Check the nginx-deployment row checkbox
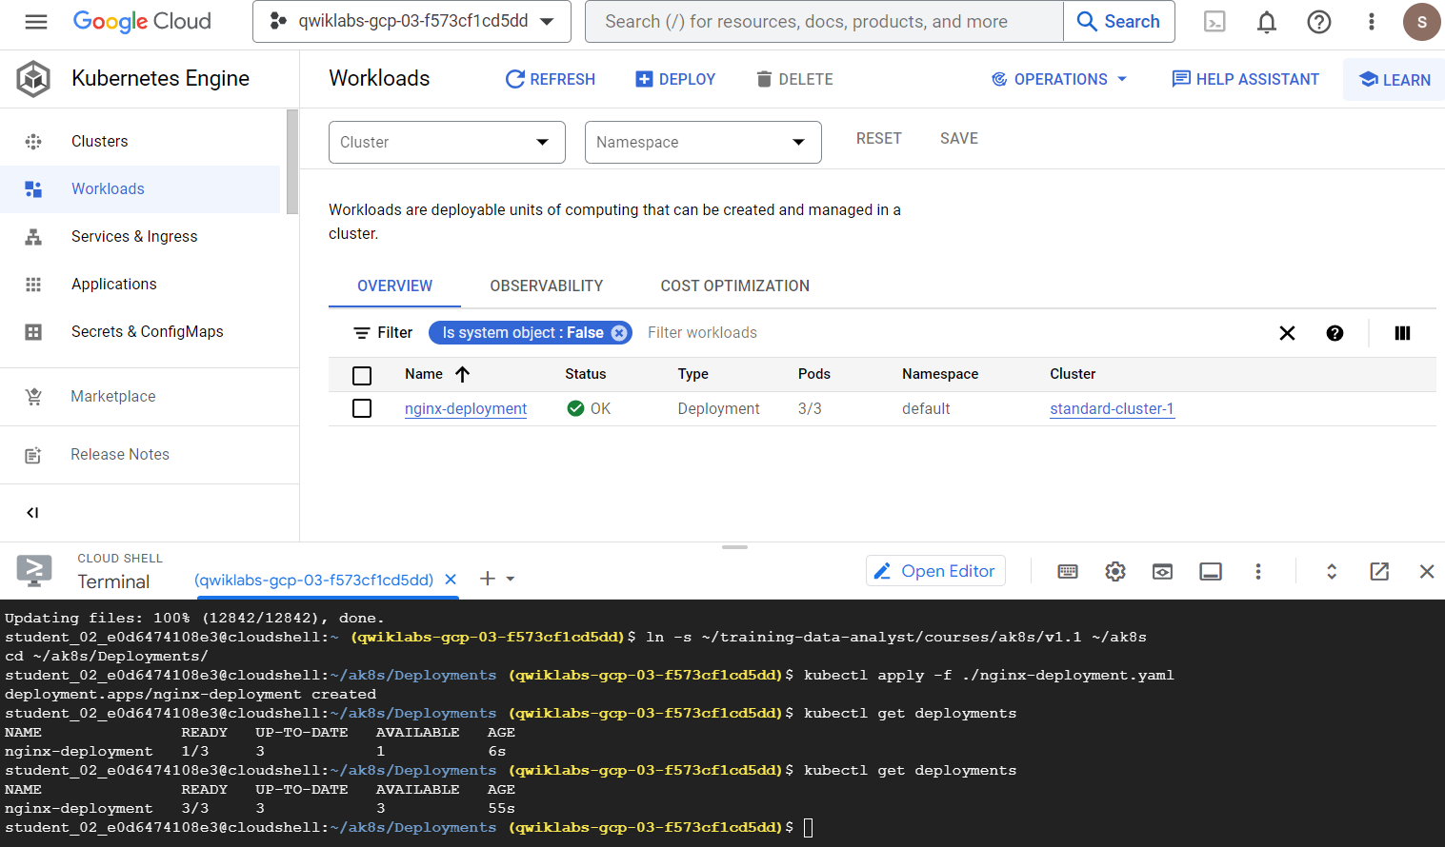 [362, 408]
